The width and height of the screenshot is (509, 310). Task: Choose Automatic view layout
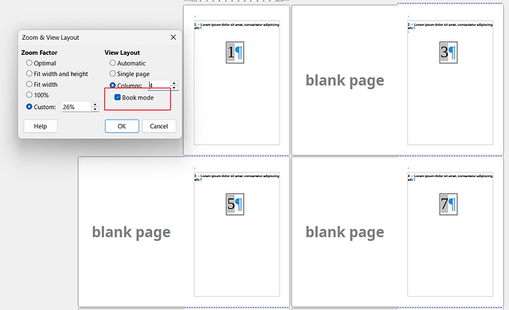(113, 63)
